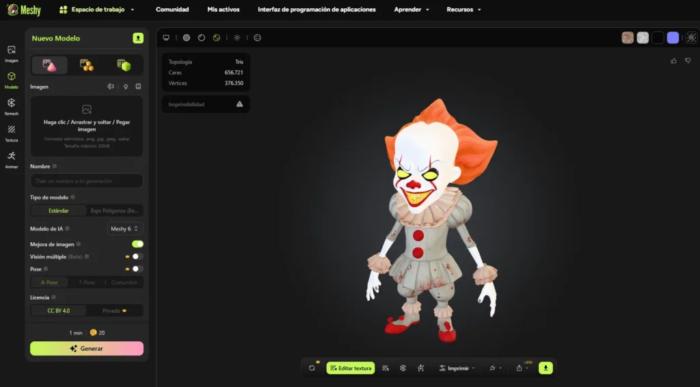Open the share dropdown with +250 badge
700x387 pixels.
tap(522, 369)
